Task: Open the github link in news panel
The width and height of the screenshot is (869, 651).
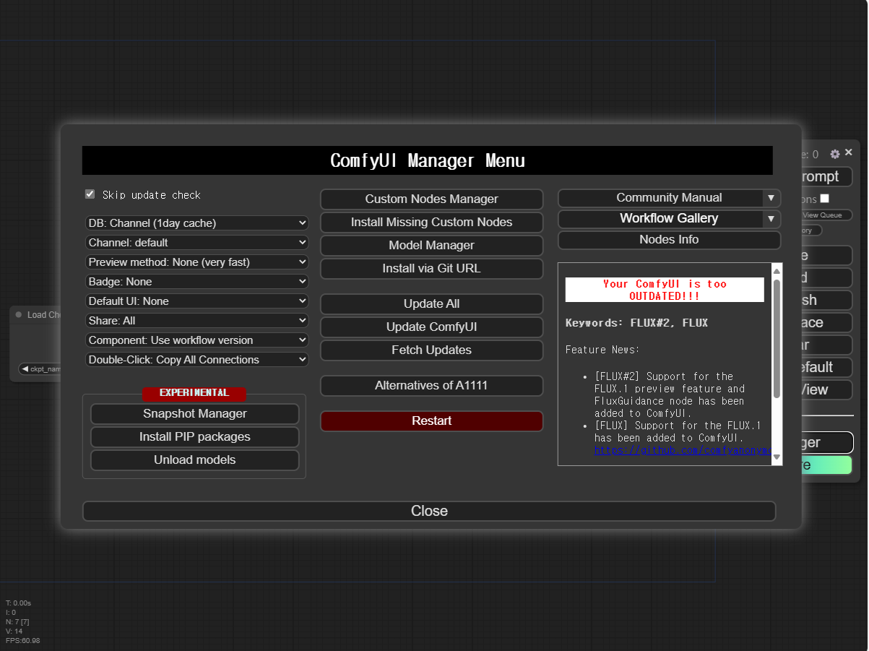Action: point(683,450)
